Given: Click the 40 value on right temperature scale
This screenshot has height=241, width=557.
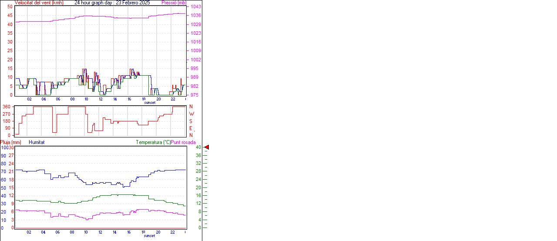Looking at the screenshot, I should click(x=198, y=147).
